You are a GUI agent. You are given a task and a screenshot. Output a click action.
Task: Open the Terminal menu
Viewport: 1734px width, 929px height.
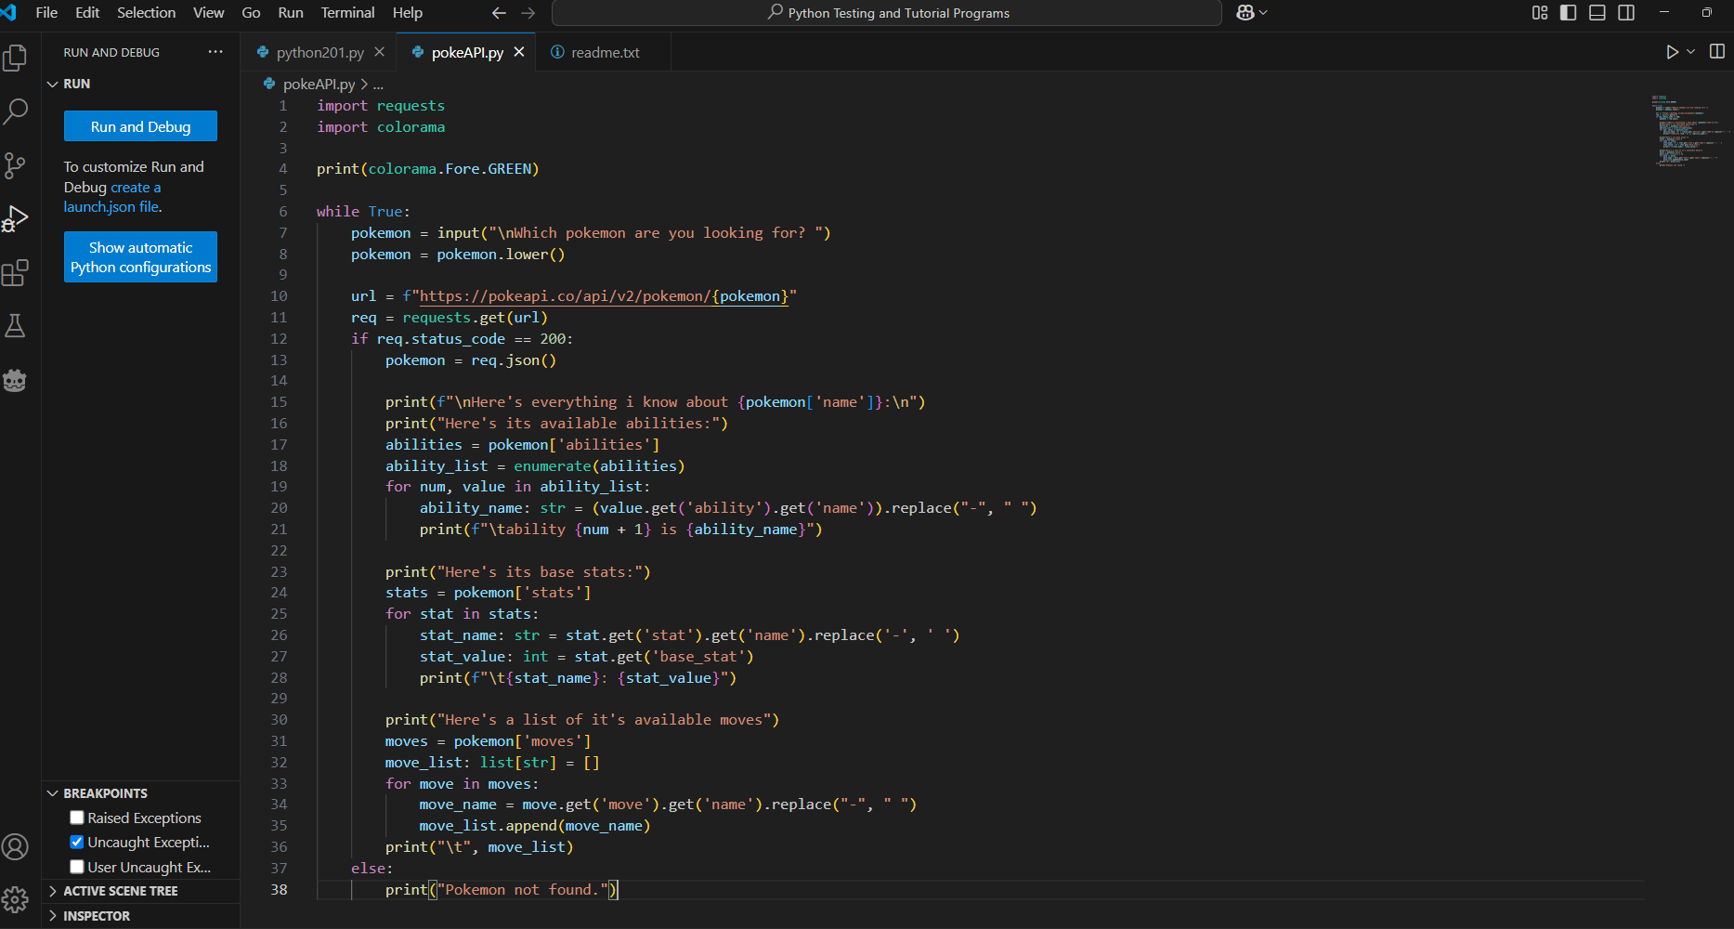[347, 13]
